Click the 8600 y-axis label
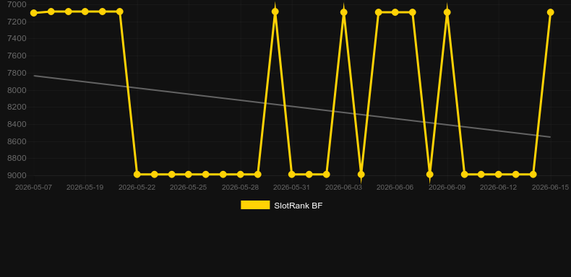This screenshot has height=277, width=571. [x=17, y=141]
